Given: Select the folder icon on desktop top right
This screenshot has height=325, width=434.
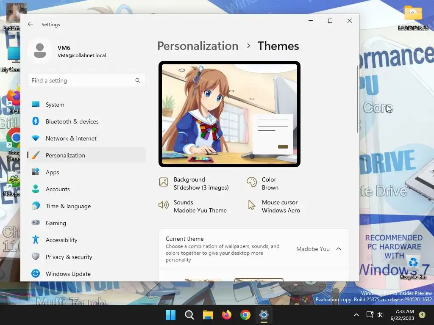Looking at the screenshot, I should 413,17.
